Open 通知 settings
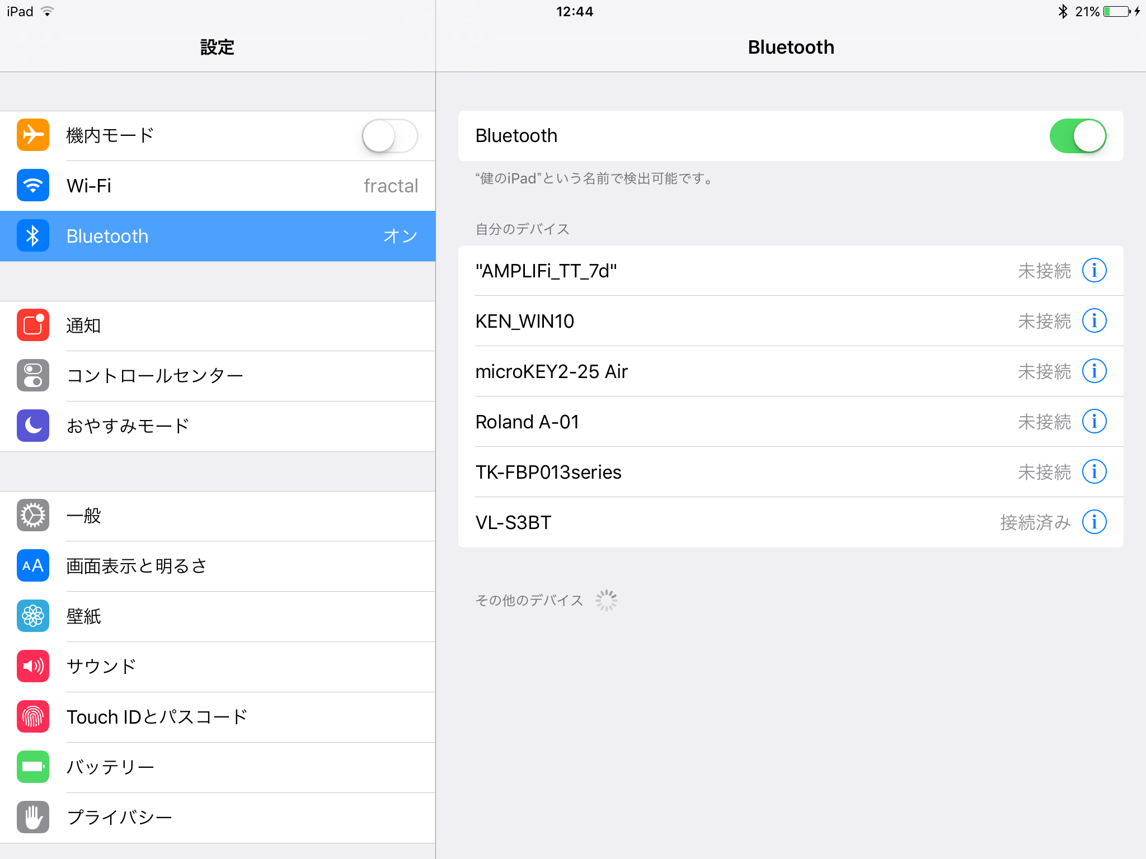Image resolution: width=1146 pixels, height=859 pixels. click(218, 325)
